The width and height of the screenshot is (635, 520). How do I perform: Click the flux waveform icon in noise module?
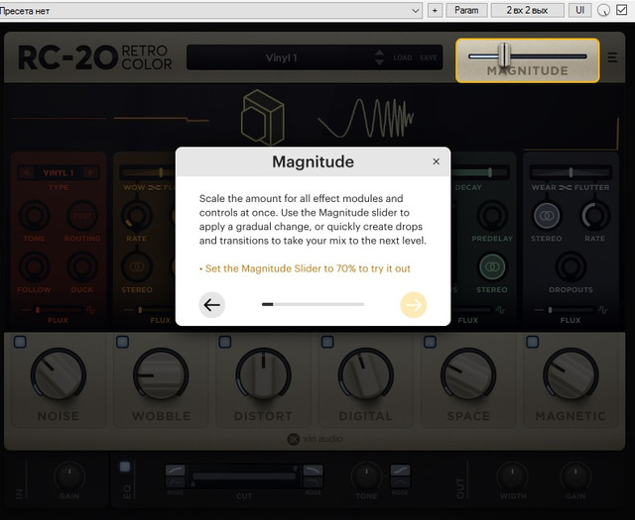pos(90,310)
